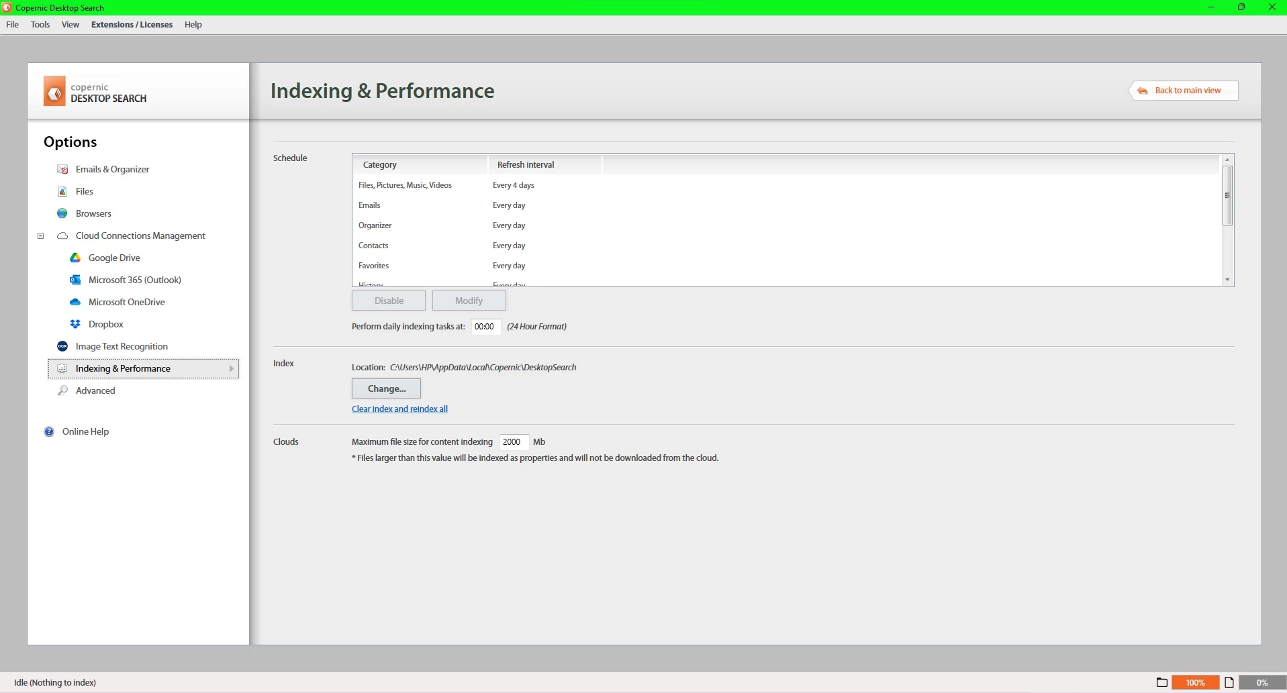
Task: Click the 0% progress indicator
Action: (1262, 682)
